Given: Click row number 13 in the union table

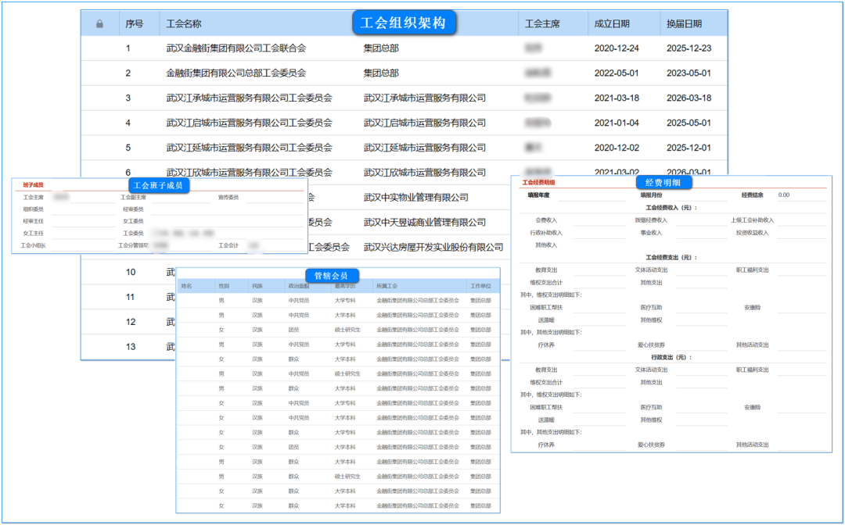Looking at the screenshot, I should [131, 346].
